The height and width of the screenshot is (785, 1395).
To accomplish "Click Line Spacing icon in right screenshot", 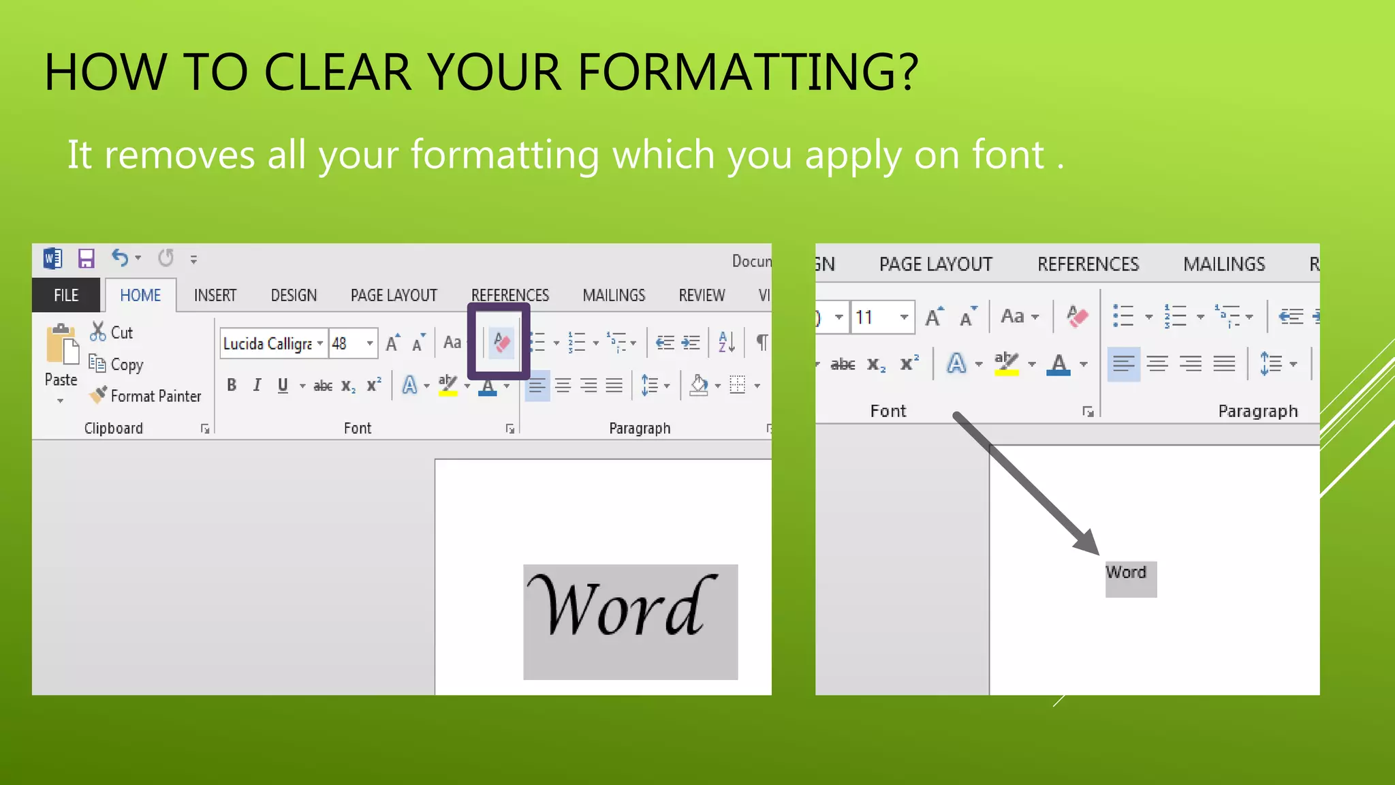I will 1270,363.
